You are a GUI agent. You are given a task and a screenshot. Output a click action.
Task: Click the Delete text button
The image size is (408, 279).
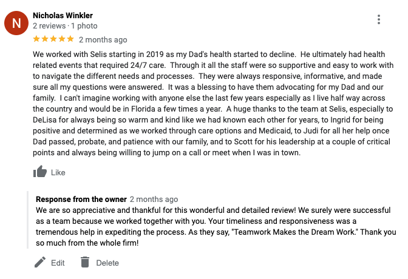[x=107, y=263]
